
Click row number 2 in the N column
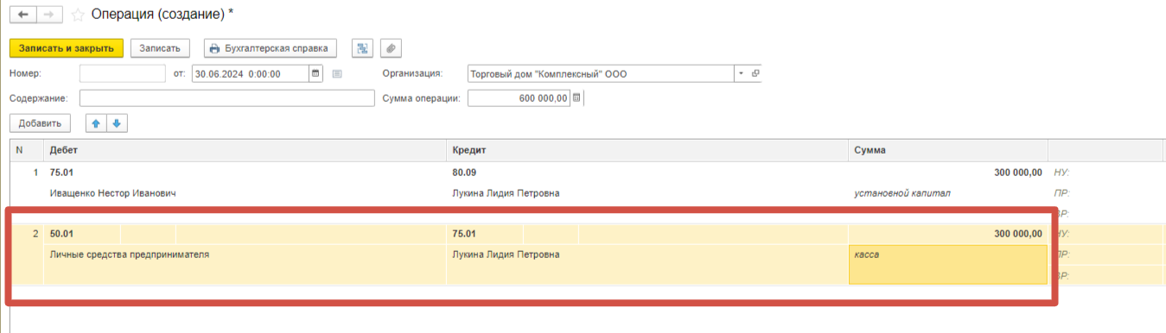coord(35,234)
